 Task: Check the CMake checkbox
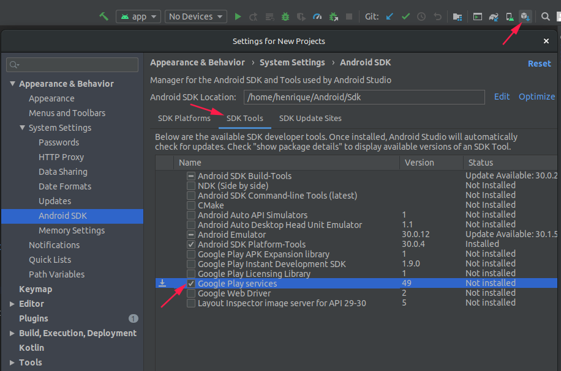point(191,205)
